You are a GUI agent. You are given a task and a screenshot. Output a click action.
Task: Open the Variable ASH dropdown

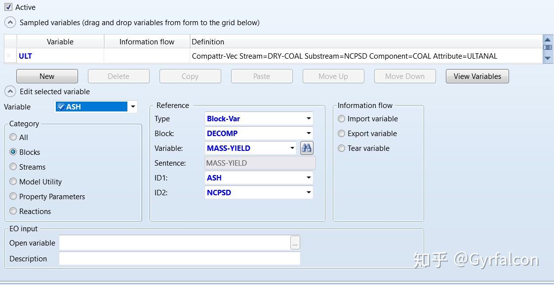click(133, 107)
